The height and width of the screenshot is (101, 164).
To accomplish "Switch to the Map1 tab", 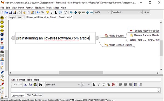I will [x=13, y=17].
